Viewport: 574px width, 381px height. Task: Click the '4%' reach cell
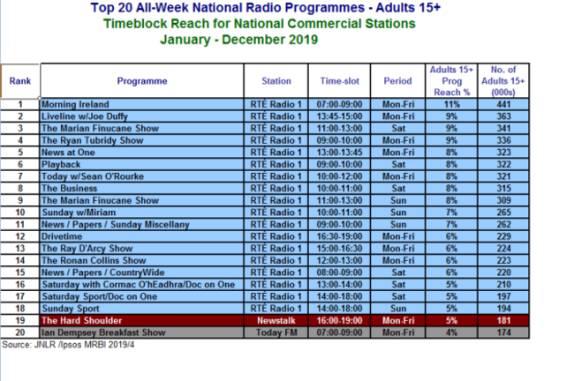click(x=451, y=332)
